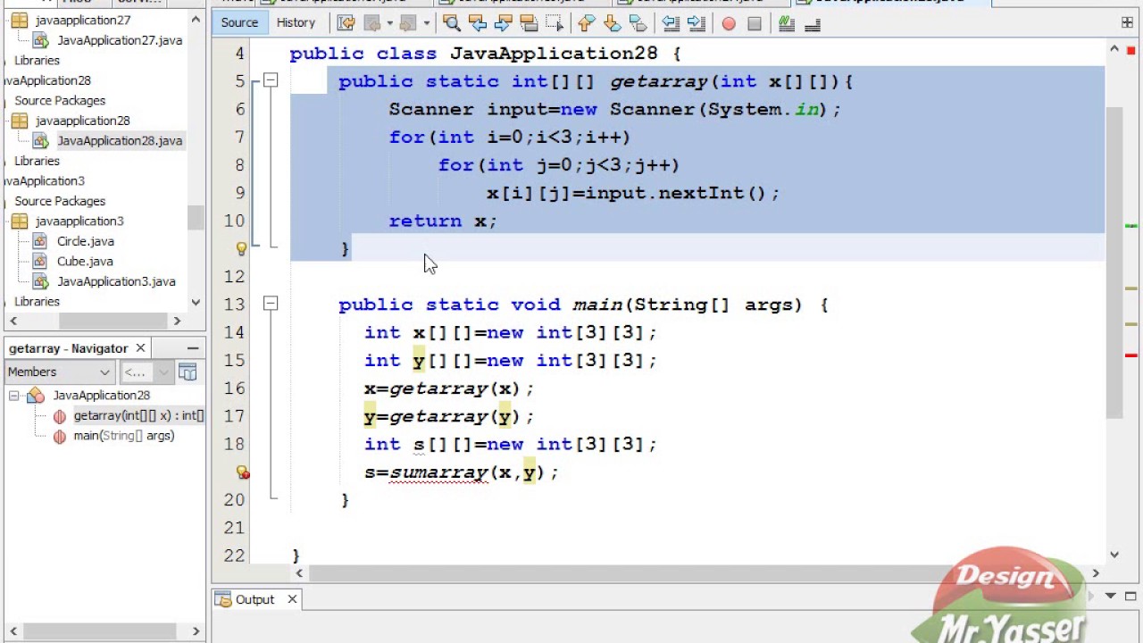
Task: Close the getarray - Navigator tab
Action: (x=139, y=348)
